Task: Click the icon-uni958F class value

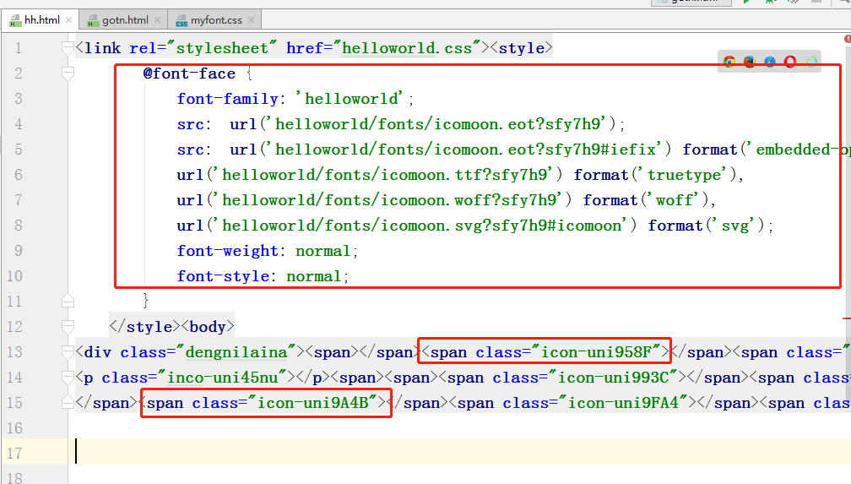Action: (x=596, y=352)
